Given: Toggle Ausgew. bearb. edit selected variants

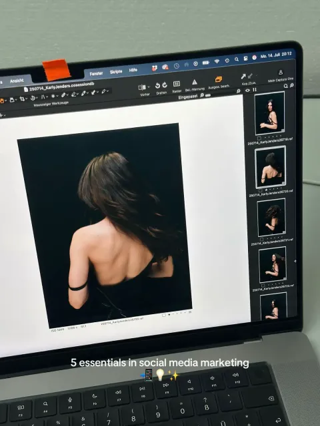Looking at the screenshot, I should (219, 79).
